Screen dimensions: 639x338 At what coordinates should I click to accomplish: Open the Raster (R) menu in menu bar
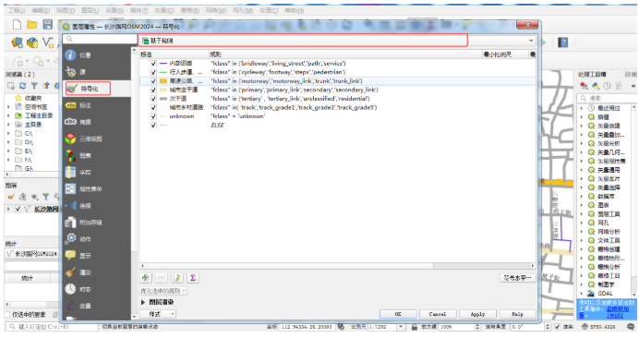190,10
